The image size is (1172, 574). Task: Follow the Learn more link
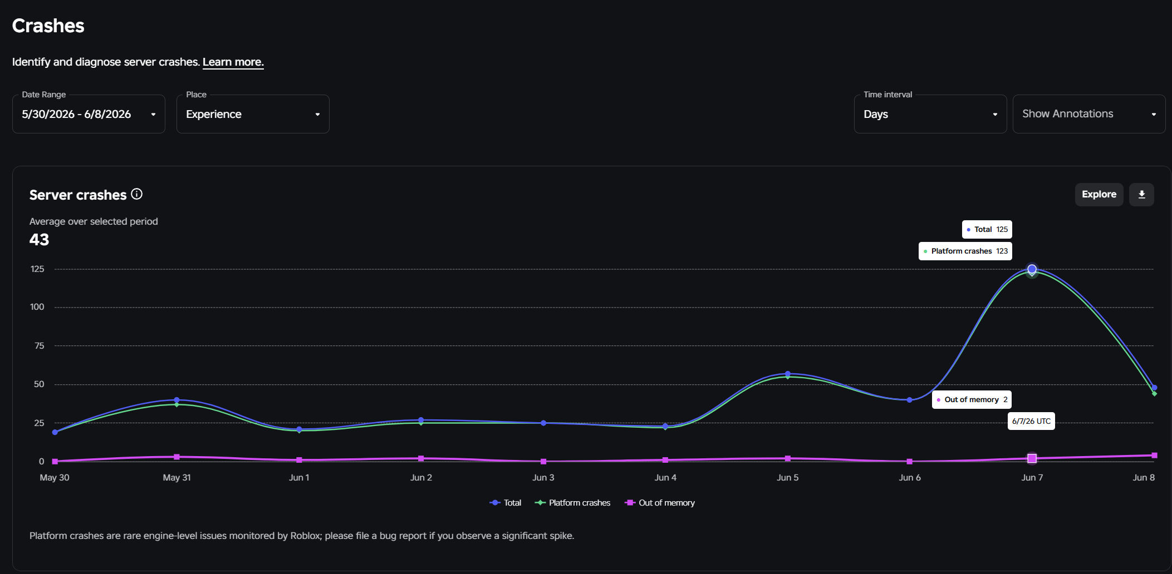coord(233,62)
